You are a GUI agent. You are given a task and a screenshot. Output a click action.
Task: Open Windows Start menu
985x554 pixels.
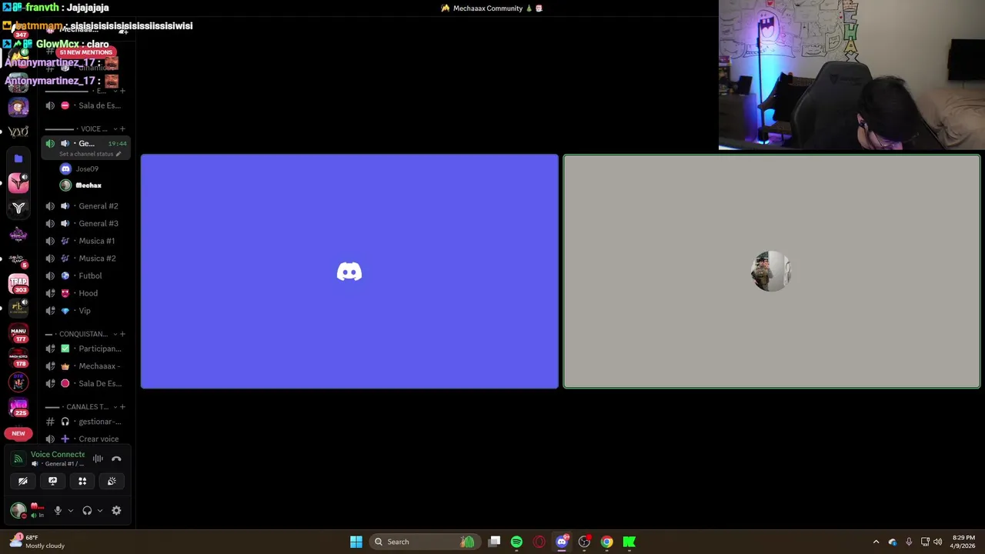coord(356,542)
